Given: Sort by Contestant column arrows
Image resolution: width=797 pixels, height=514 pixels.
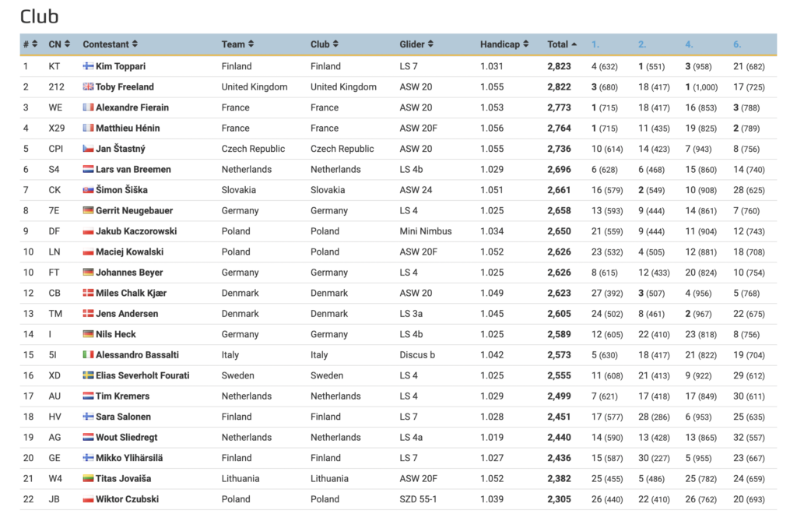Looking at the screenshot, I should tap(135, 44).
